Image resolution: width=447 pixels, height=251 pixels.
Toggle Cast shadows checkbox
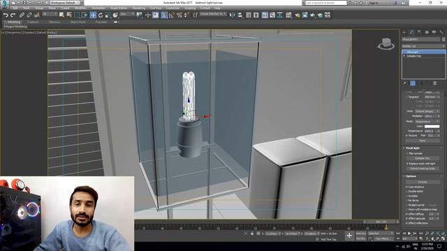pos(406,187)
